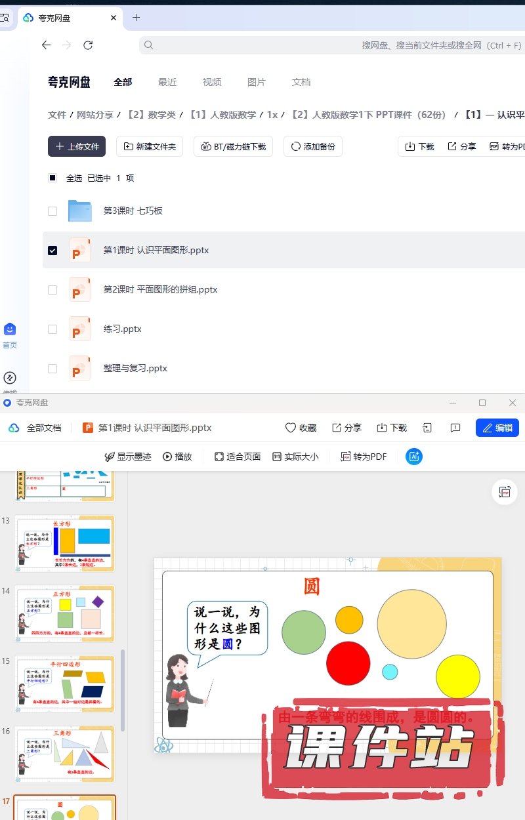Check the 整理与复习.pptx file checkbox
The width and height of the screenshot is (525, 820).
pos(52,368)
